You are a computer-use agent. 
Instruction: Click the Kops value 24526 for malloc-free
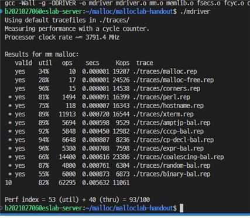click(121, 80)
